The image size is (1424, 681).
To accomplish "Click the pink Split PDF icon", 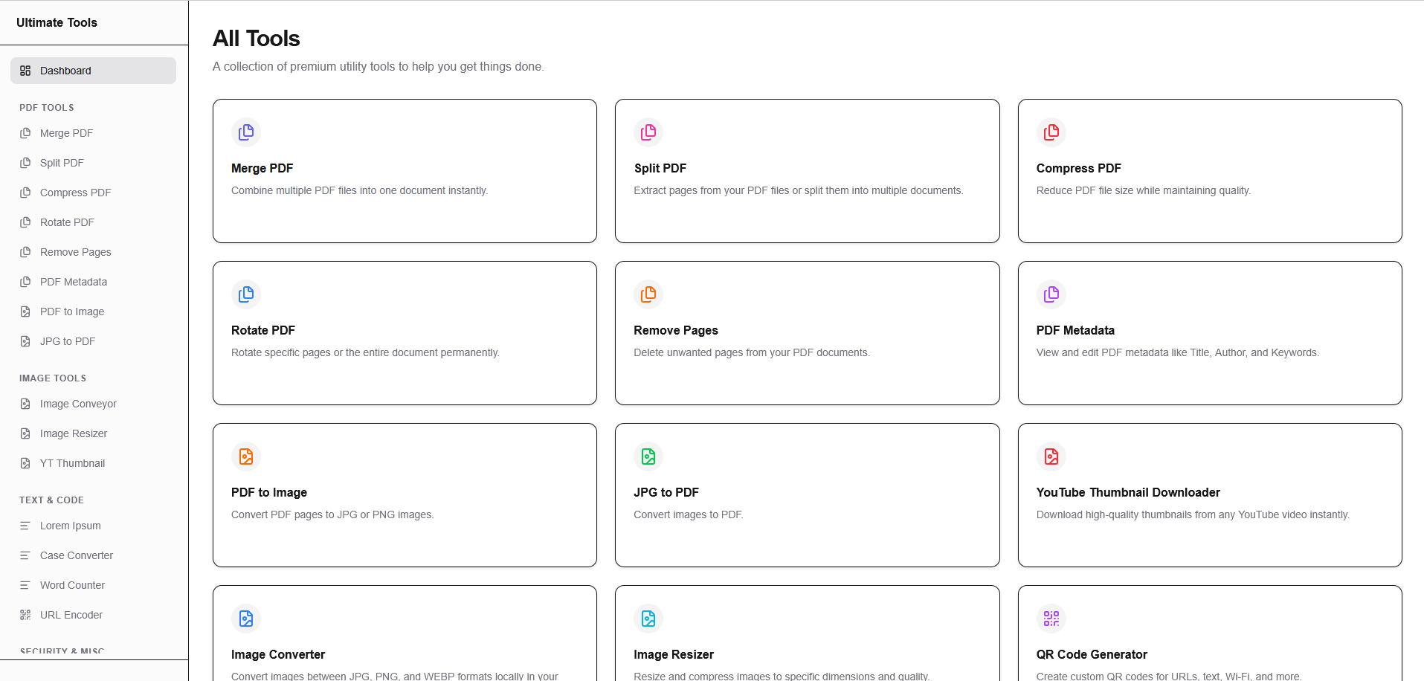I will tap(648, 132).
